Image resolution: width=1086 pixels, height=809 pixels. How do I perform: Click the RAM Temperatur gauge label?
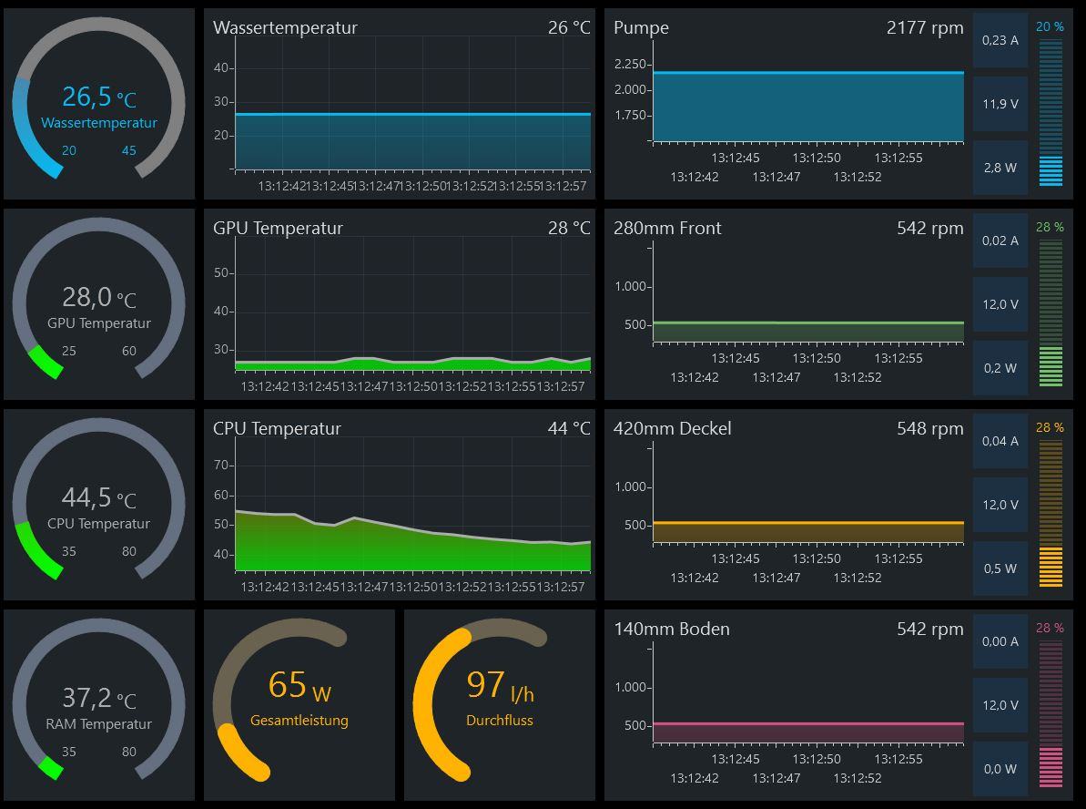[99, 723]
